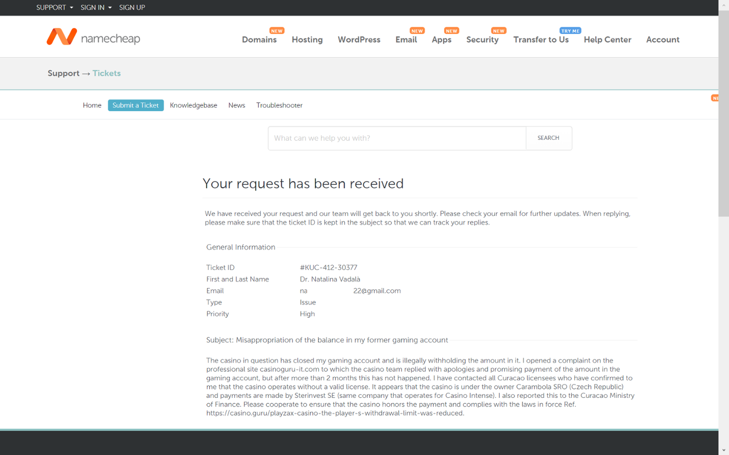Click the Type value Issue
The width and height of the screenshot is (729, 455).
(x=308, y=303)
